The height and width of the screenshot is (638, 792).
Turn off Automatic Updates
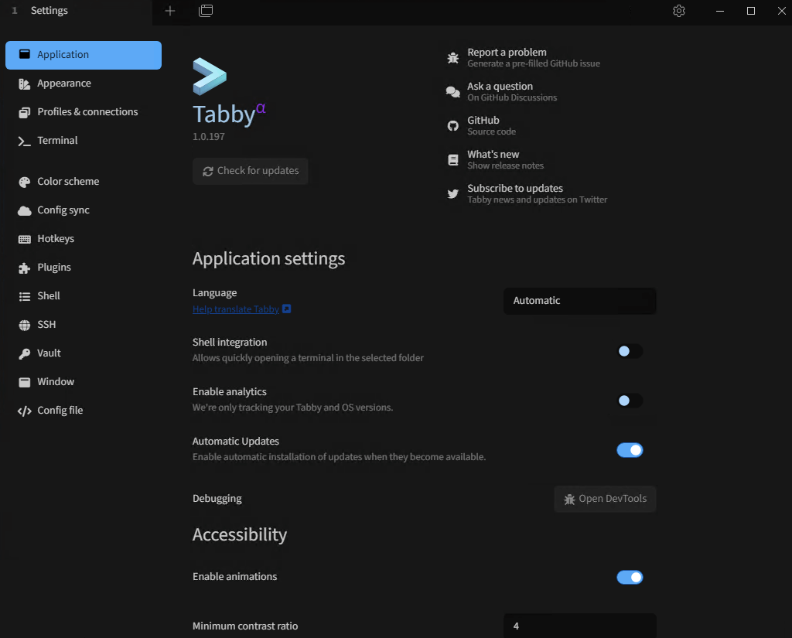point(630,450)
